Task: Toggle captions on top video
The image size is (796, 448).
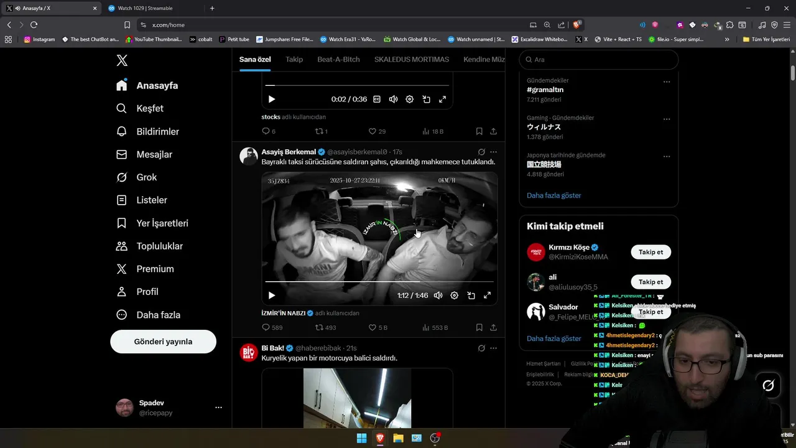Action: pos(377,99)
